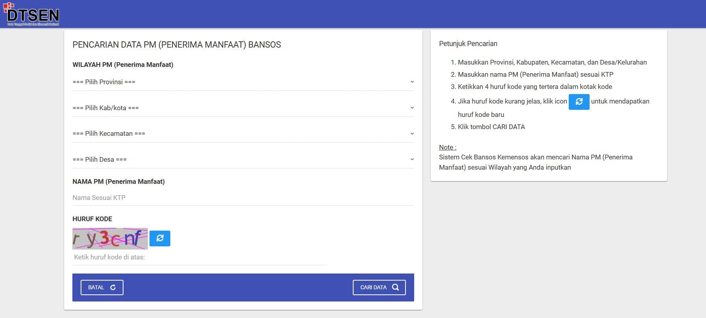Click the captcha code image

click(x=110, y=238)
